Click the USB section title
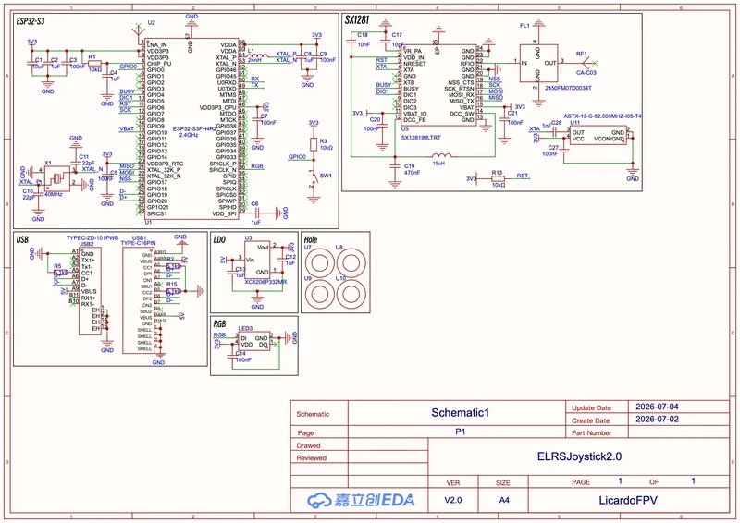This screenshot has height=523, width=740. tap(22, 239)
